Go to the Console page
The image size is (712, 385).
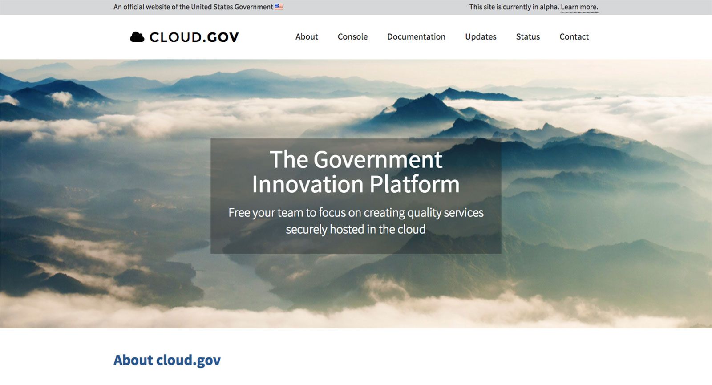[x=352, y=37]
